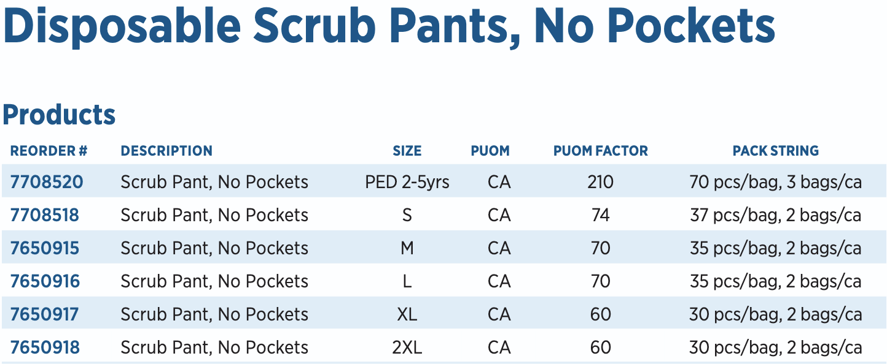Click the Products section heading
Viewport: 887px width, 364px height.
click(59, 115)
